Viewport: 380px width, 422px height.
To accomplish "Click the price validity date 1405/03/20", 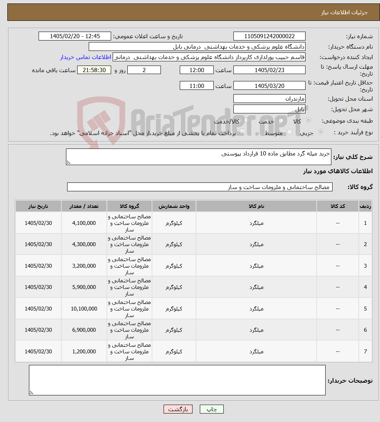I will pyautogui.click(x=269, y=86).
